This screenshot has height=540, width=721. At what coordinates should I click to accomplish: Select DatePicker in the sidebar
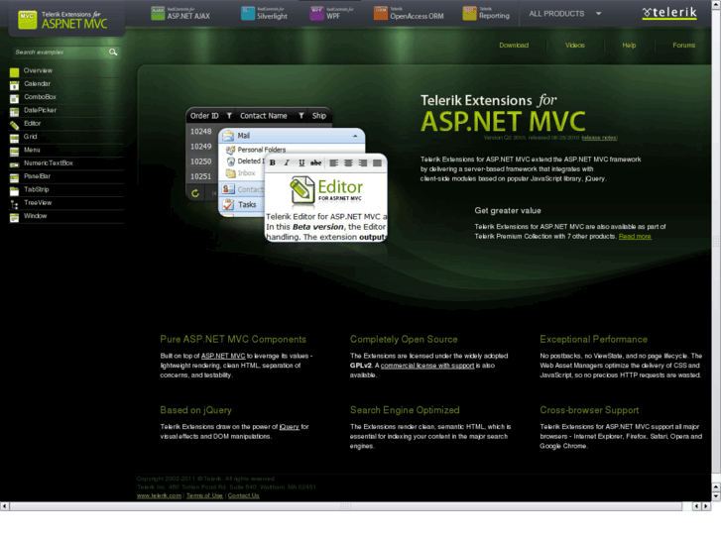pyautogui.click(x=40, y=110)
